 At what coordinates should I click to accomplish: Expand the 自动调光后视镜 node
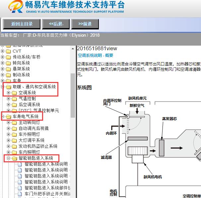[9, 128]
